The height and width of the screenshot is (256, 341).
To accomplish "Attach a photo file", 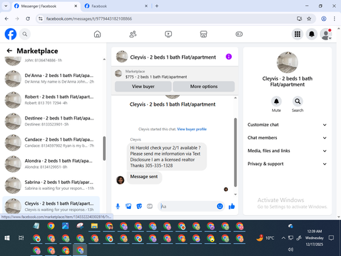I will click(x=128, y=206).
